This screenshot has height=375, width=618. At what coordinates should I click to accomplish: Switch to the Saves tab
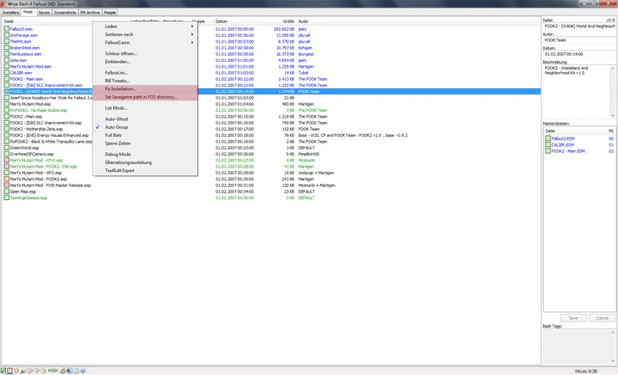point(44,12)
